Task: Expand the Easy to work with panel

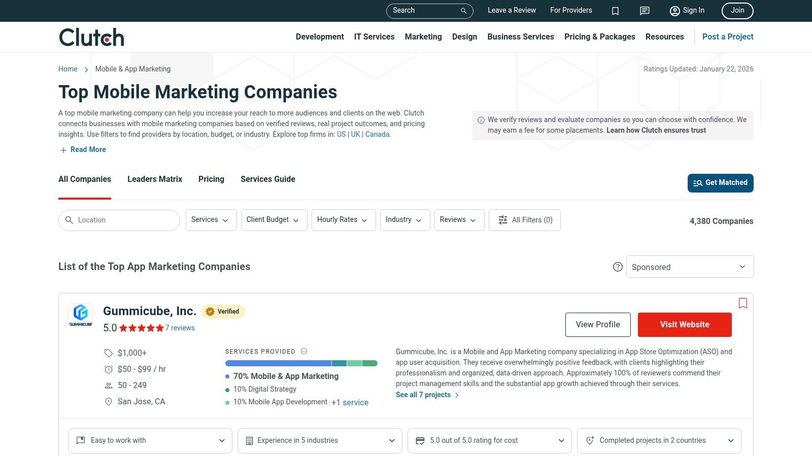Action: pyautogui.click(x=150, y=441)
